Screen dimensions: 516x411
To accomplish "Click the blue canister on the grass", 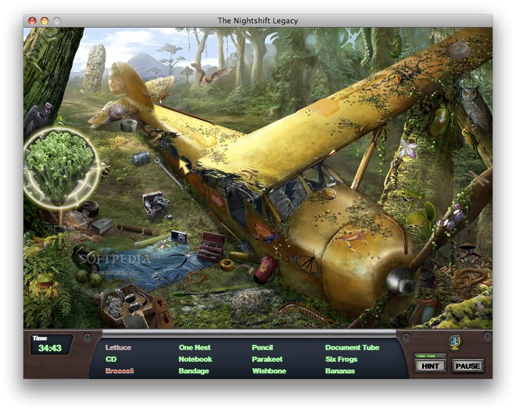I will 140,158.
